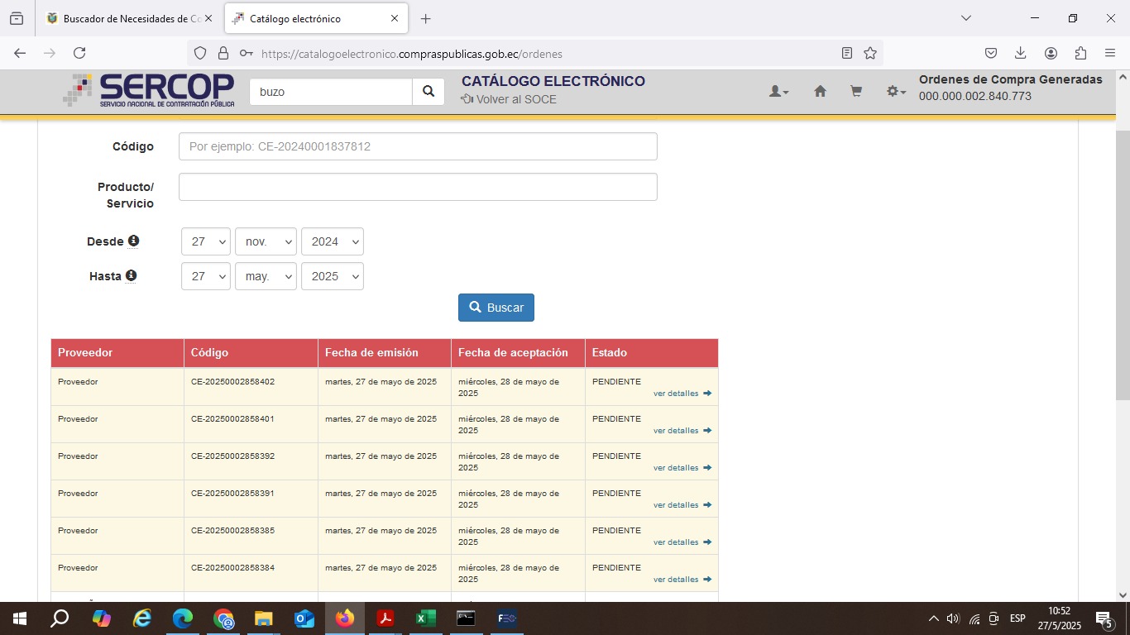Reload page using the refresh icon
Image resolution: width=1130 pixels, height=635 pixels.
coord(79,53)
